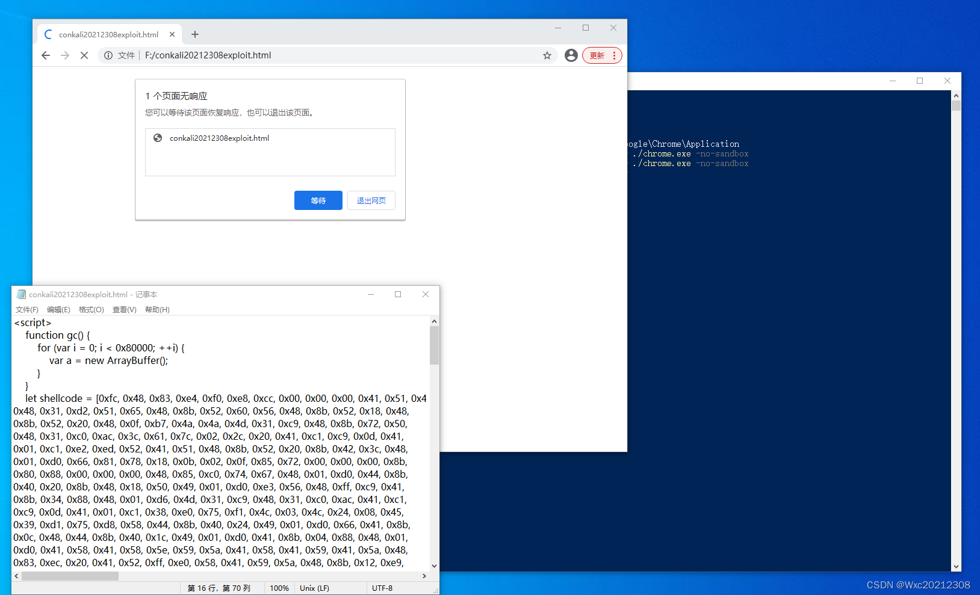Click the Chrome back arrow
980x595 pixels.
click(46, 55)
